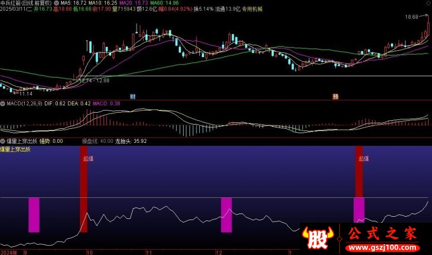Click the 起爆 signal label near October
Viewport: 432px width, 255px height.
pos(88,158)
